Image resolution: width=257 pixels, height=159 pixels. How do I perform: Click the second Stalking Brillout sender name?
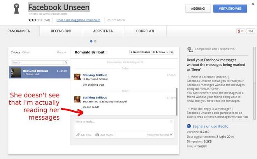coord(95,97)
